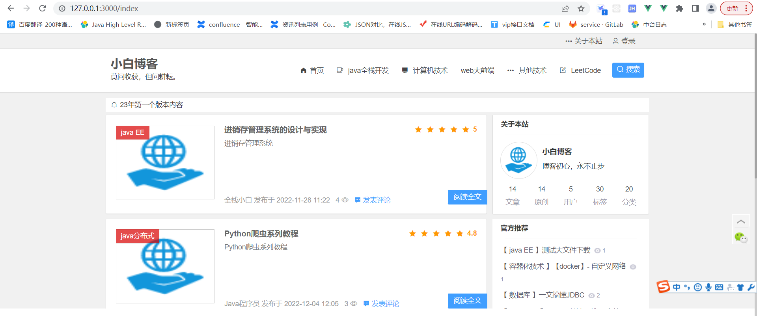Click the 更新 browser update button
Image resolution: width=757 pixels, height=316 pixels.
tap(736, 8)
